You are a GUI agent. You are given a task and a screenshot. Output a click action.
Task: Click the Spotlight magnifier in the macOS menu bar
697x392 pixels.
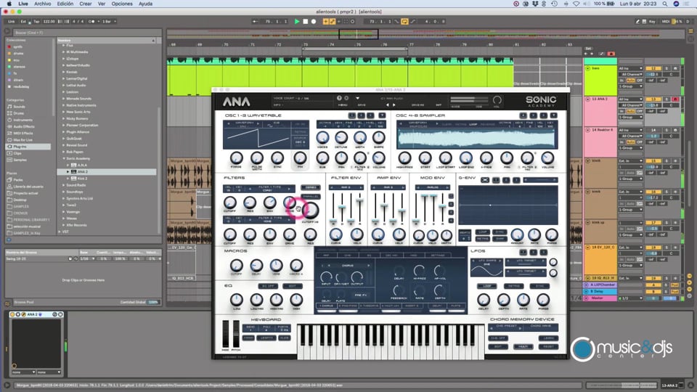(x=665, y=4)
